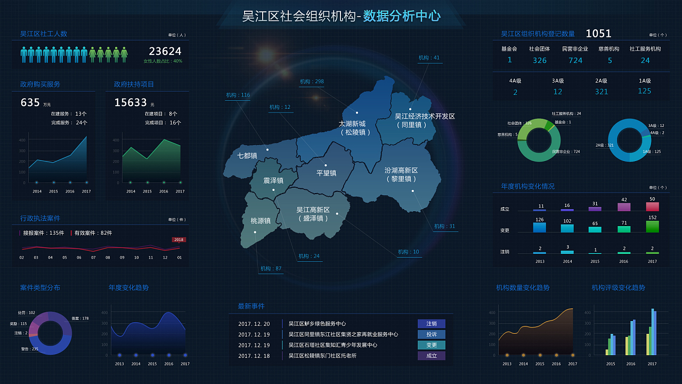Click the 成立 button beside 松陵镇东门社区托老所

click(432, 355)
